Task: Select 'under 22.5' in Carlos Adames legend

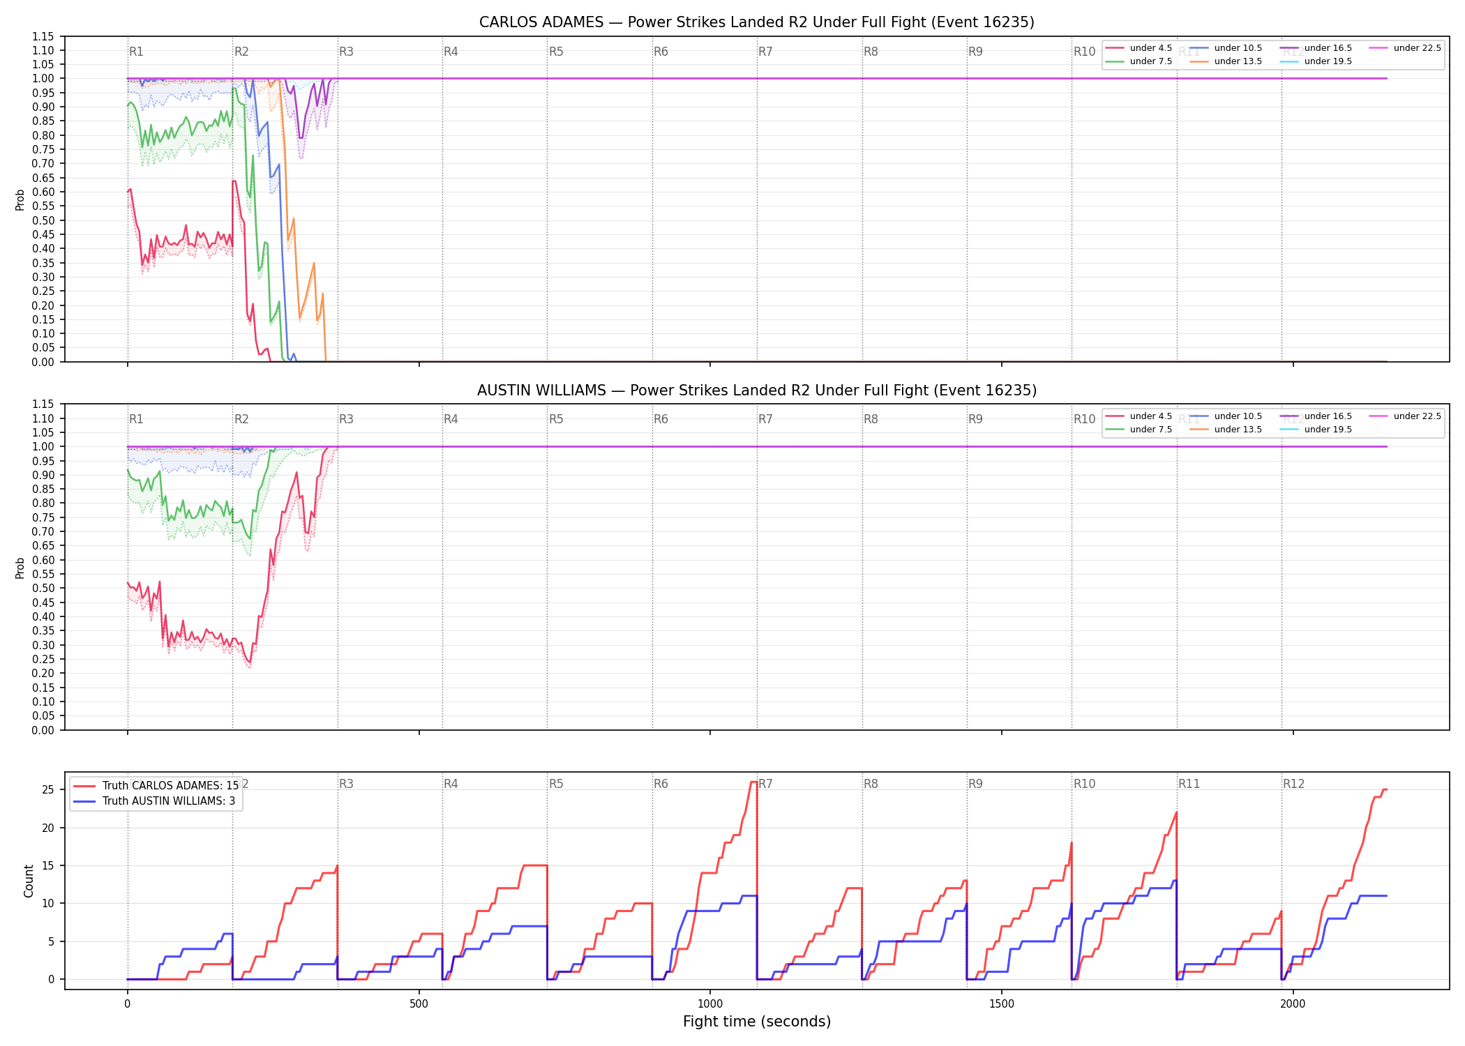Action: [1406, 48]
